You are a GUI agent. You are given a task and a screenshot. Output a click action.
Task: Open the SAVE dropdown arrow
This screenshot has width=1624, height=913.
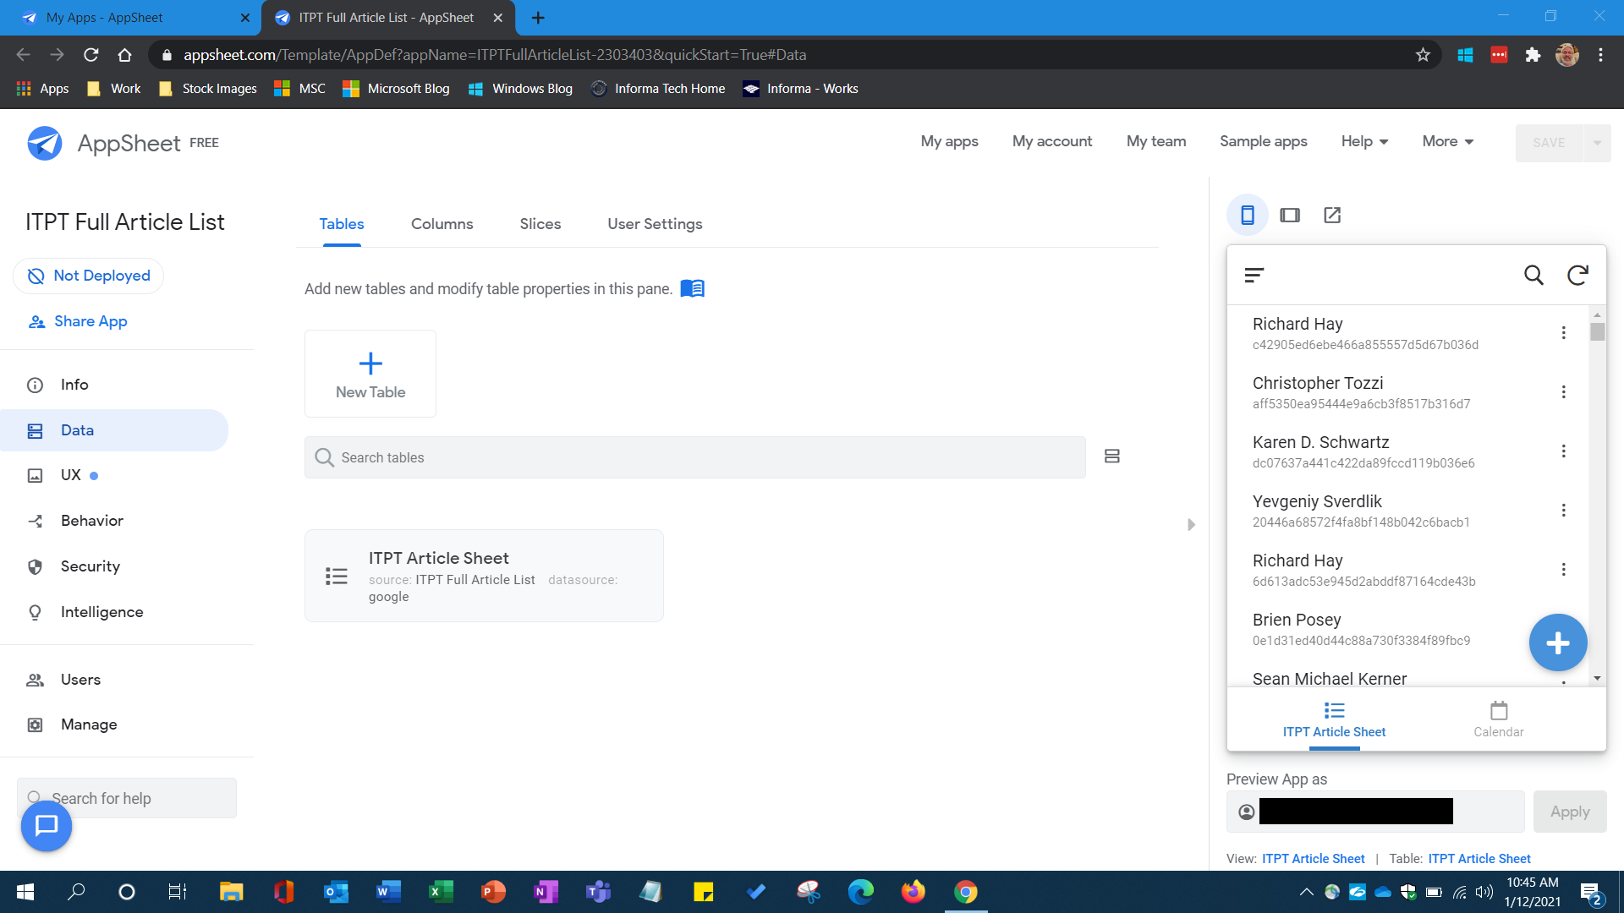click(1597, 142)
